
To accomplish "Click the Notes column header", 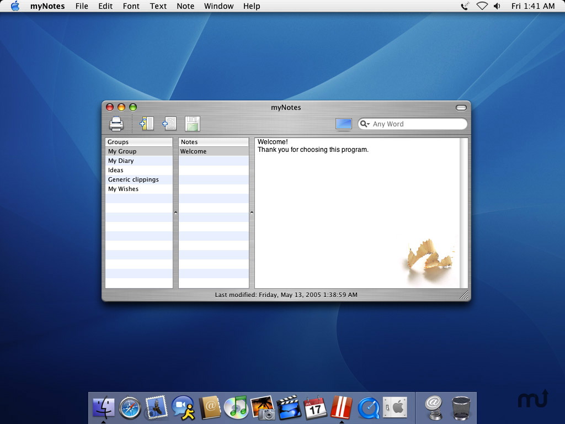I will click(214, 142).
